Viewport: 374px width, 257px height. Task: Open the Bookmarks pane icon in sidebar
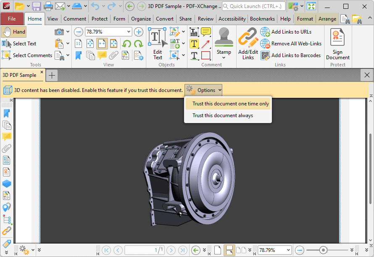pyautogui.click(x=6, y=113)
